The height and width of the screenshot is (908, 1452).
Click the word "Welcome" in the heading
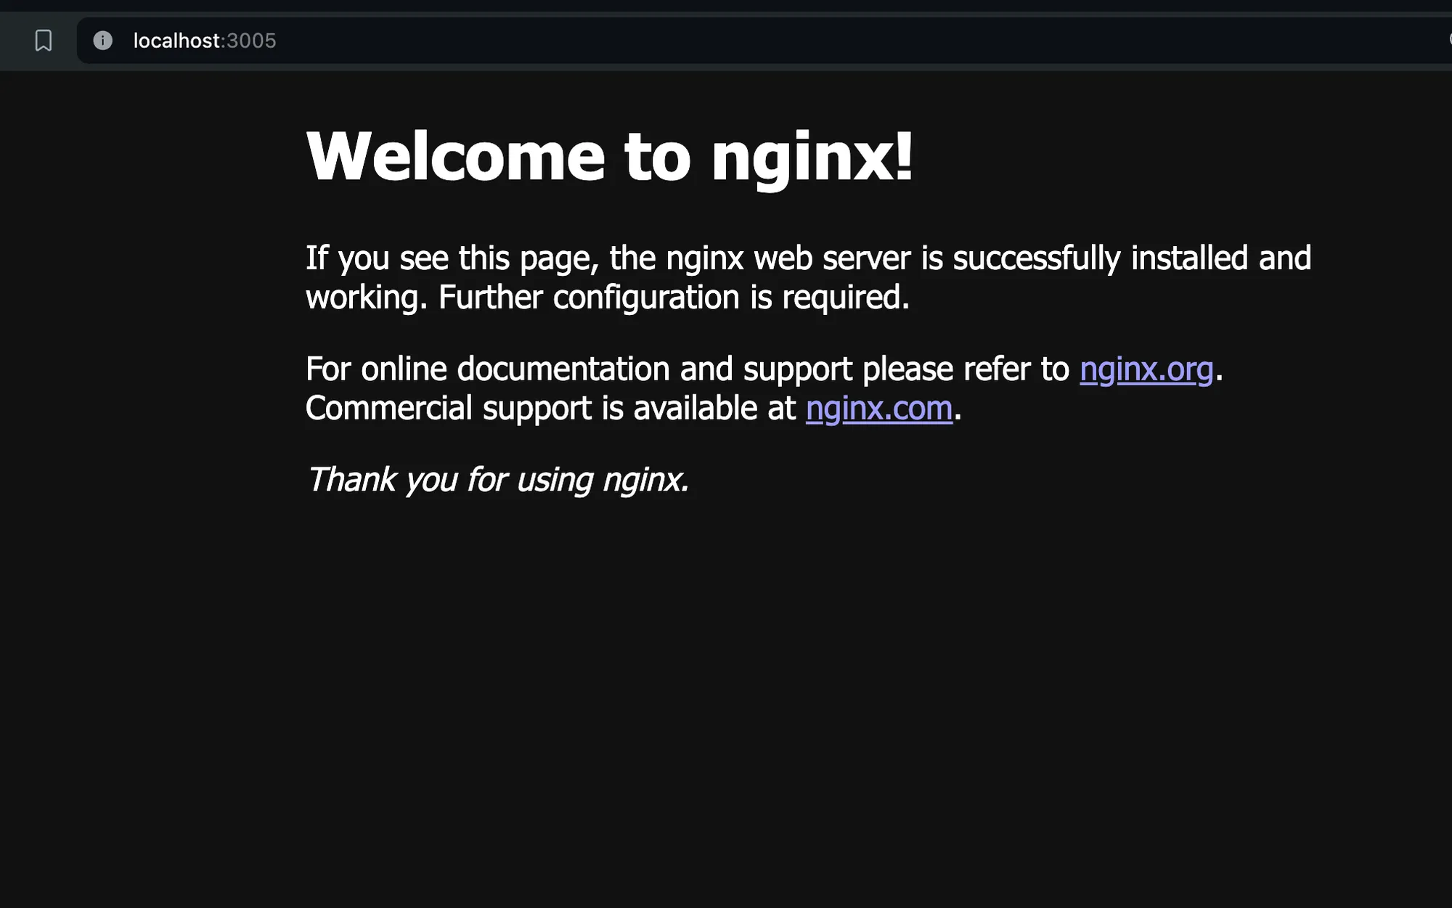[455, 157]
